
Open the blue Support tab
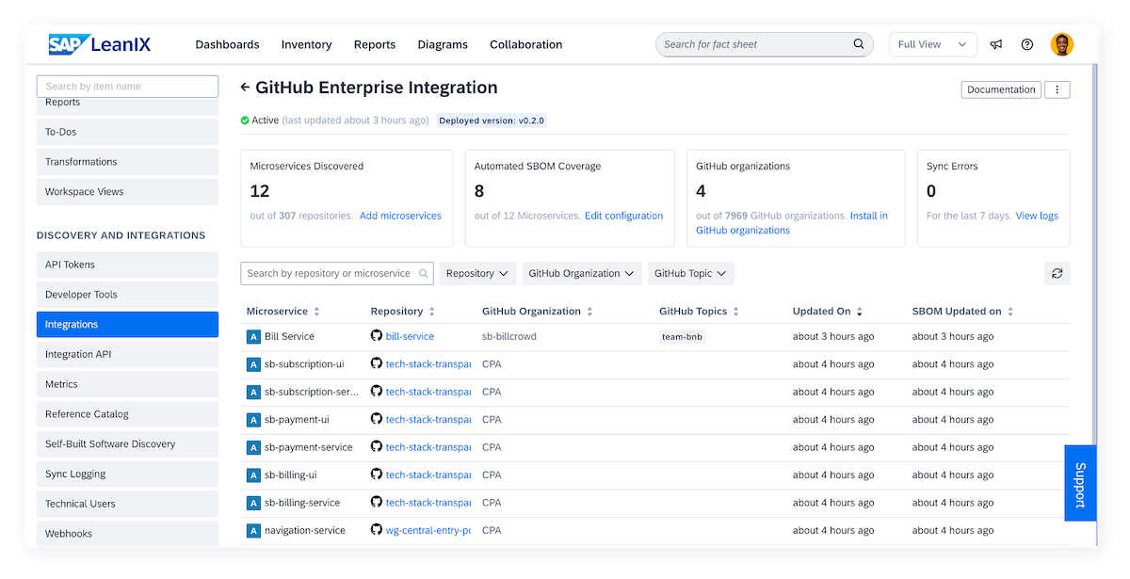(1080, 483)
